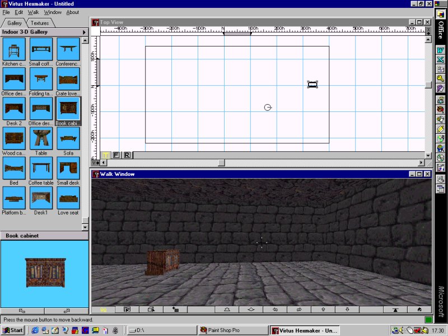Select the Book cabinet gallery icon
Screen dimensions: 448x336
68,108
